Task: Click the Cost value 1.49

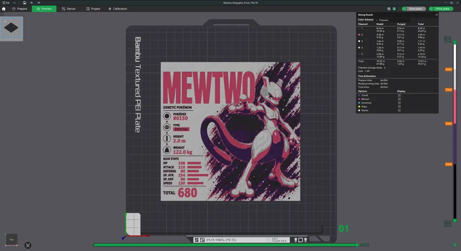Action: point(367,71)
